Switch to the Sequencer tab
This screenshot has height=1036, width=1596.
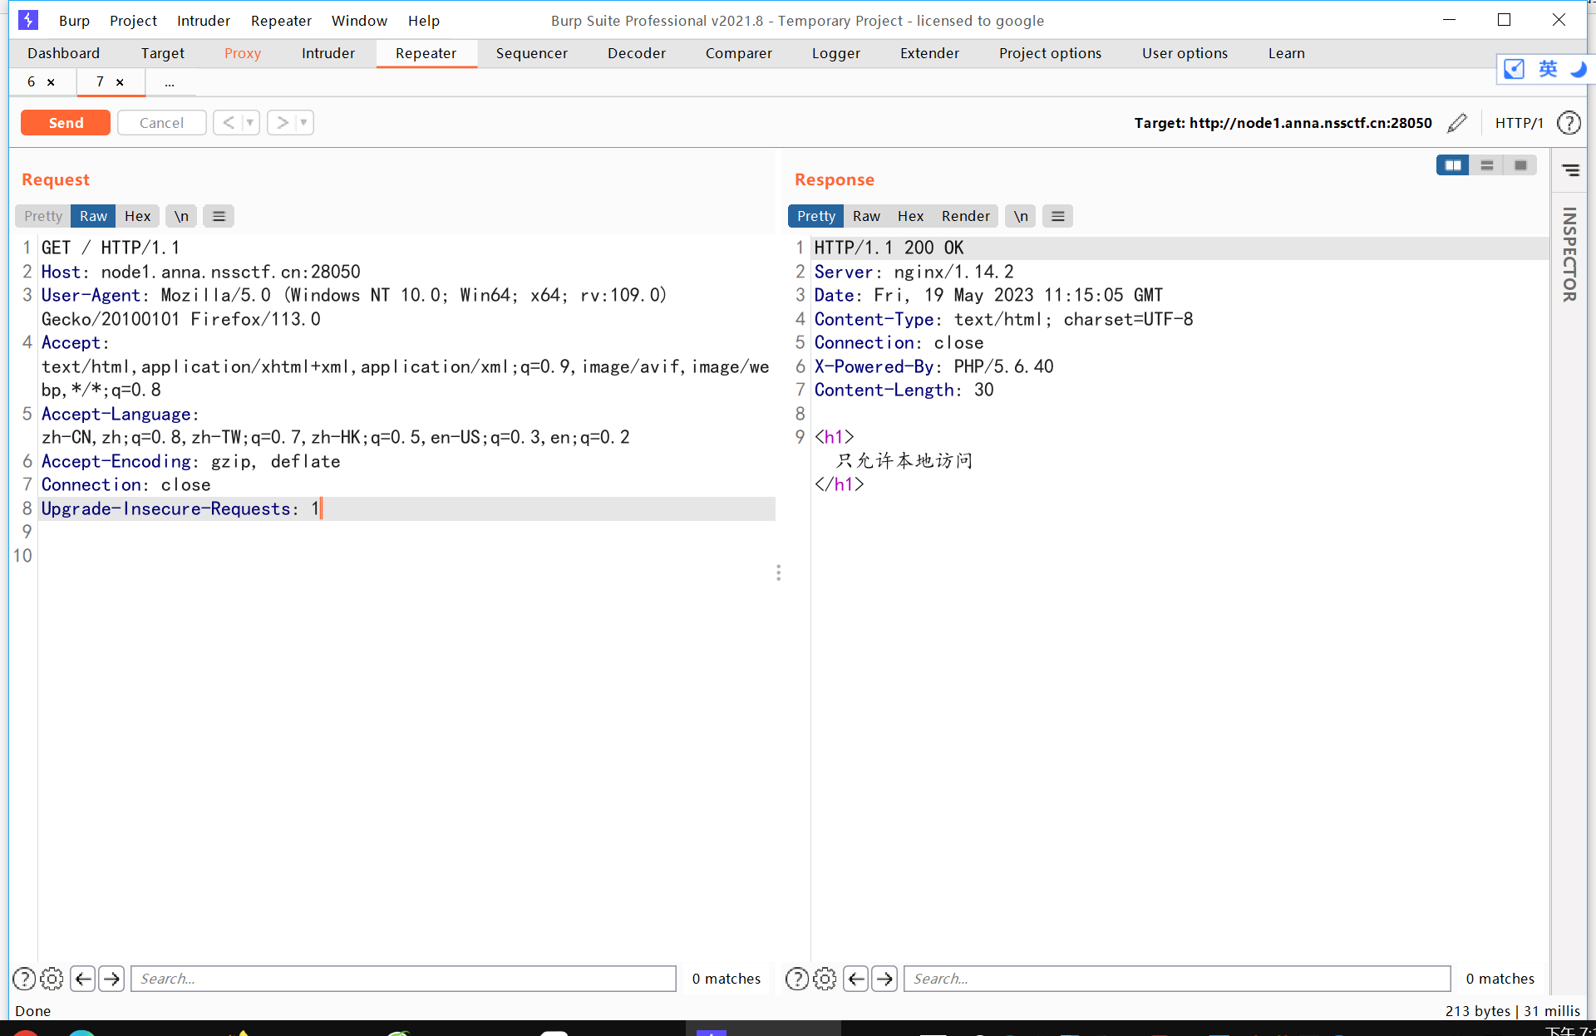532,53
